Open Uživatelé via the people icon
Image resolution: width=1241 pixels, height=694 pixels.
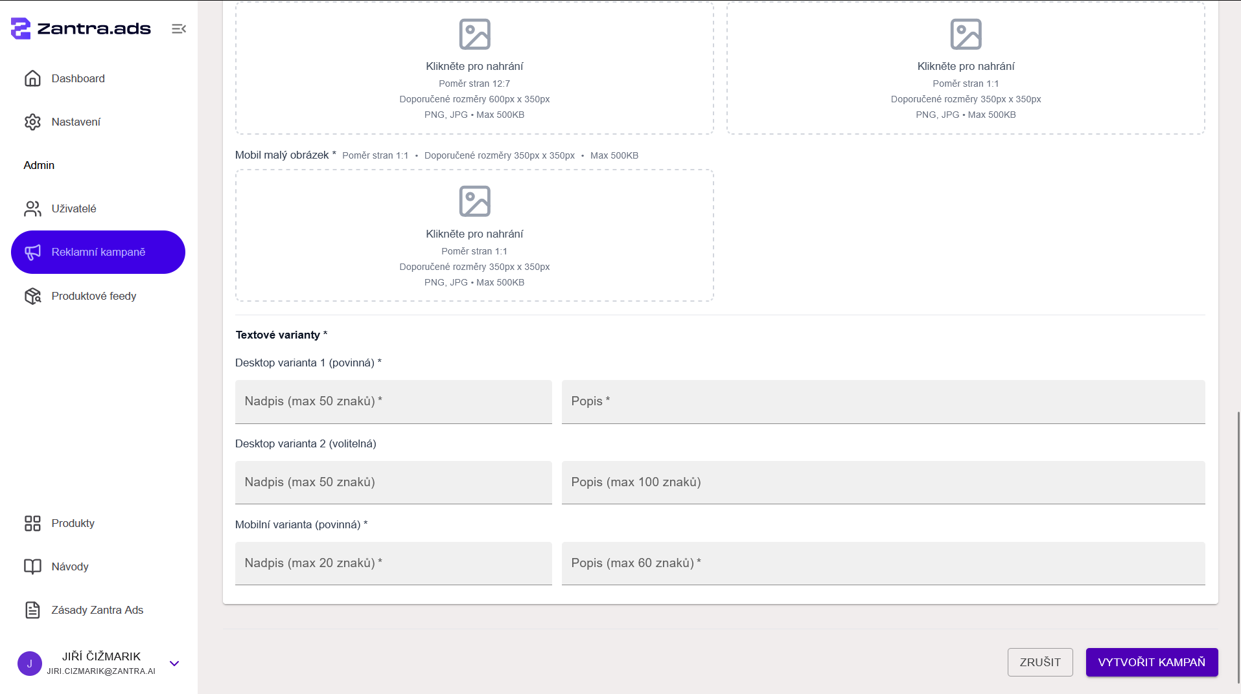(32, 208)
